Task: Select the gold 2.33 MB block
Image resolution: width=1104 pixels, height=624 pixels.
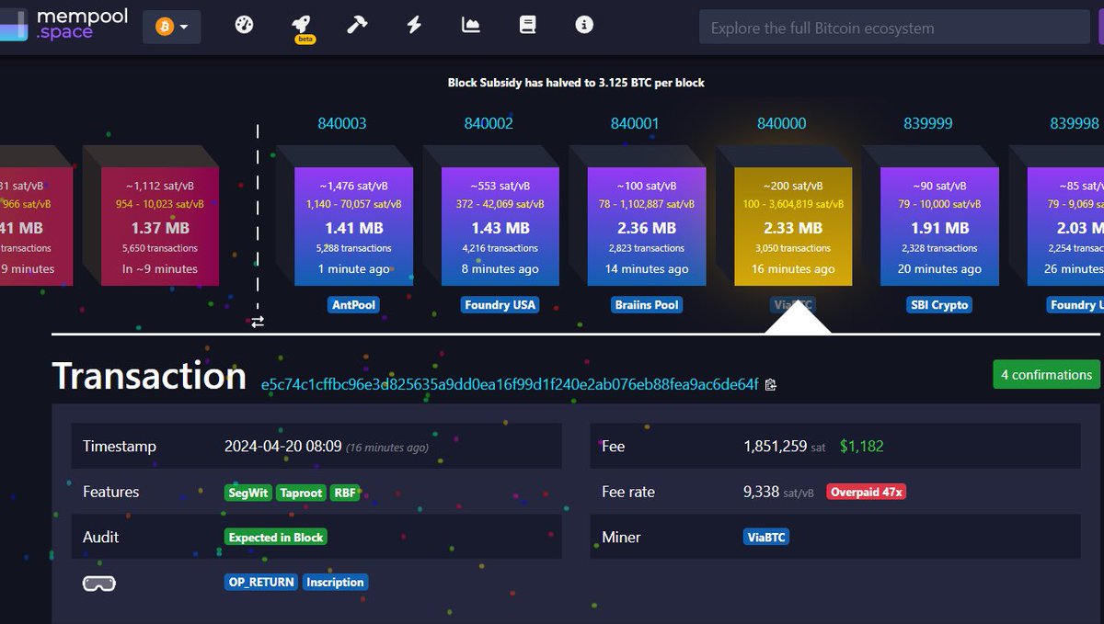Action: [793, 226]
